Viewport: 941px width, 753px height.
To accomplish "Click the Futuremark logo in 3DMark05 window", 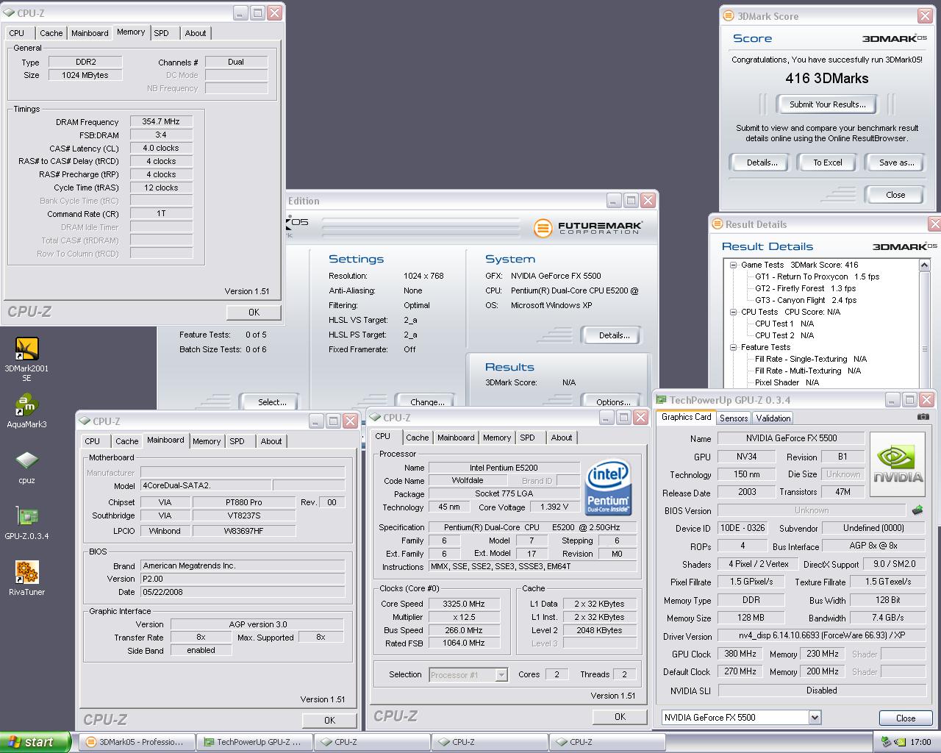I will tap(588, 228).
